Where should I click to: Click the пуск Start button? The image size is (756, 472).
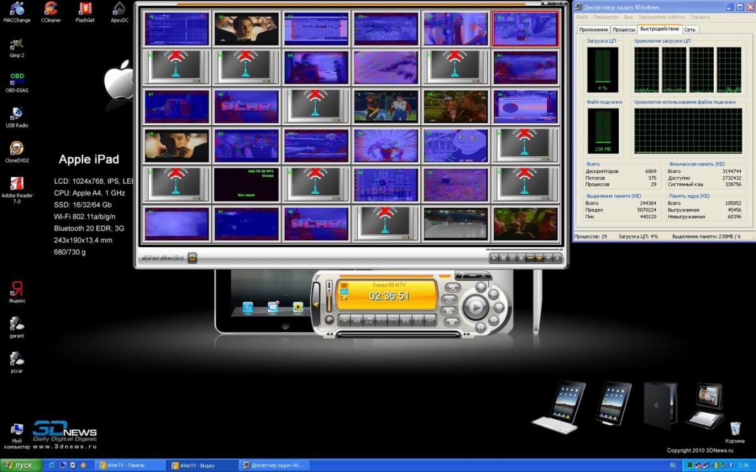pos(21,466)
